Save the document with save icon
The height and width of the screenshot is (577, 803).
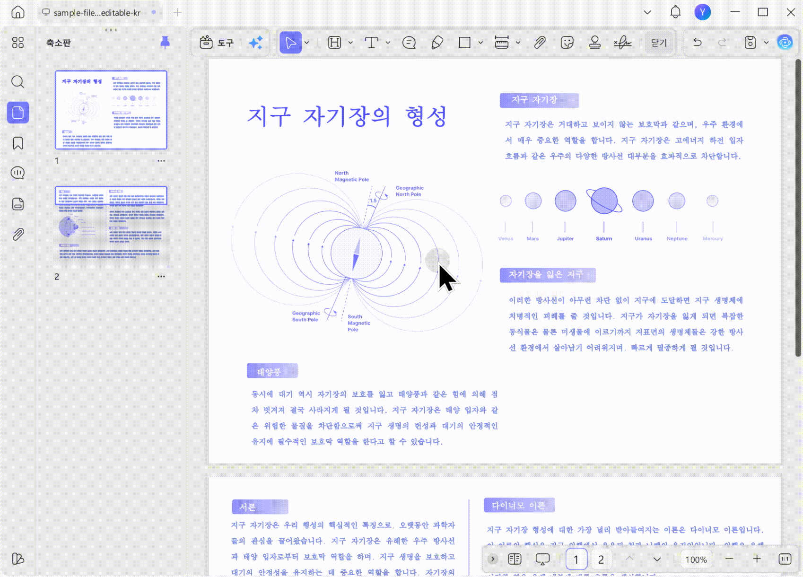(x=751, y=43)
